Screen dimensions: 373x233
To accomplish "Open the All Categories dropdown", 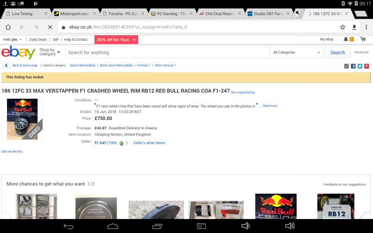I will (296, 52).
